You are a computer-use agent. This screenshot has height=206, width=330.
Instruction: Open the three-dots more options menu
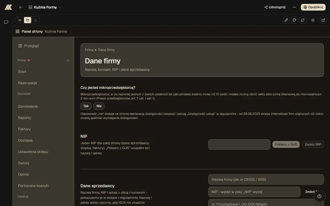(294, 7)
